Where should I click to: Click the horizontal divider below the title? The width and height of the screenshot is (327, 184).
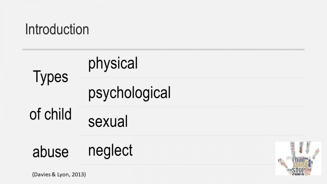(163, 49)
